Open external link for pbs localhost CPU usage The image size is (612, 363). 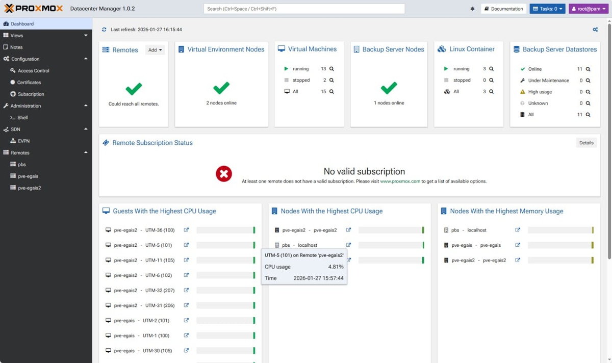pyautogui.click(x=348, y=245)
